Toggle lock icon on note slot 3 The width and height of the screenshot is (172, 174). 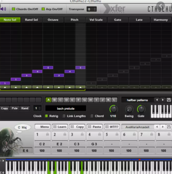(x=82, y=134)
